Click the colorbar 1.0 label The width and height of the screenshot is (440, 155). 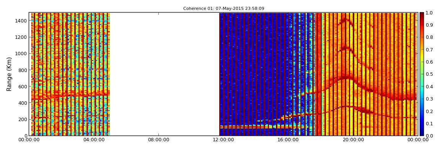coord(429,13)
